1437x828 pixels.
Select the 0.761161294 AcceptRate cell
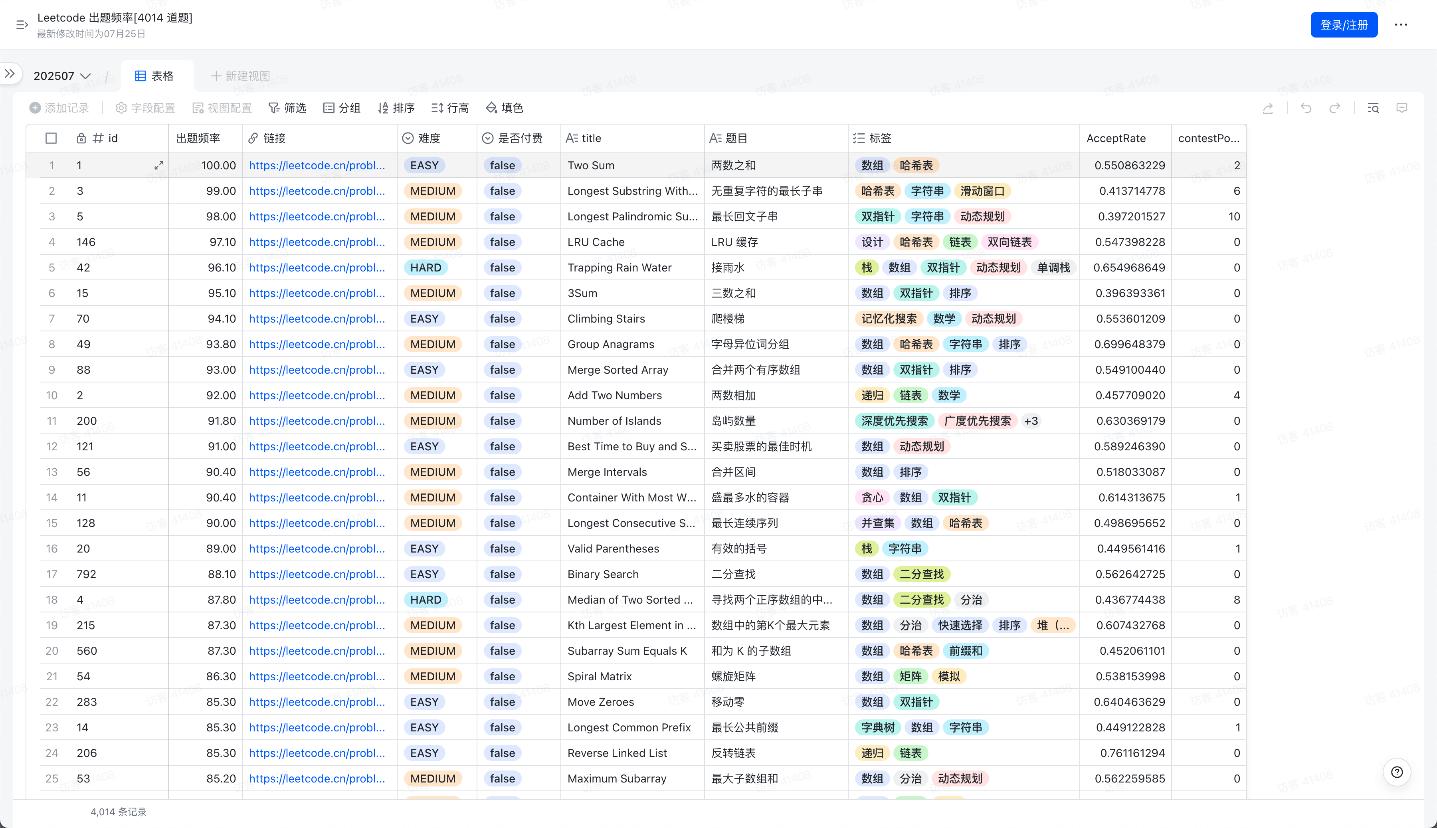[x=1125, y=753]
